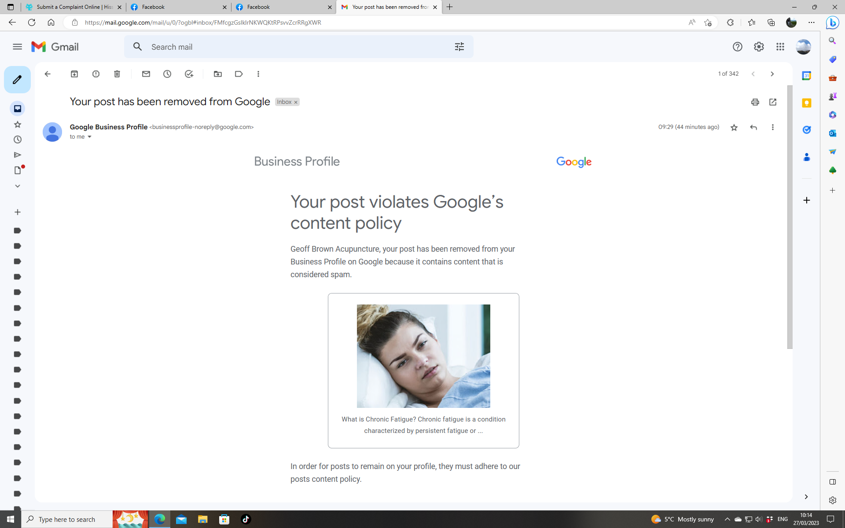Screen dimensions: 845x528
Task: Open Google Calendar side panel
Action: point(807,75)
